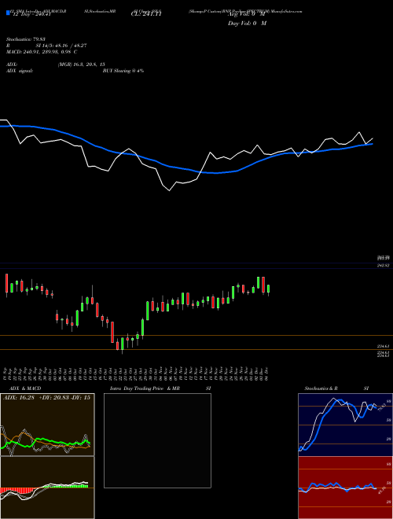Screen dimensions: 393x519
Task: Click the 'Day Vol: 0 M' label
Action: (247, 24)
